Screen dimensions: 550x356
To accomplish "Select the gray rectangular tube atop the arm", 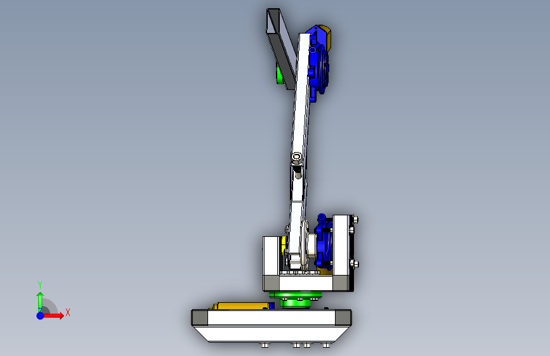I will pos(281,49).
